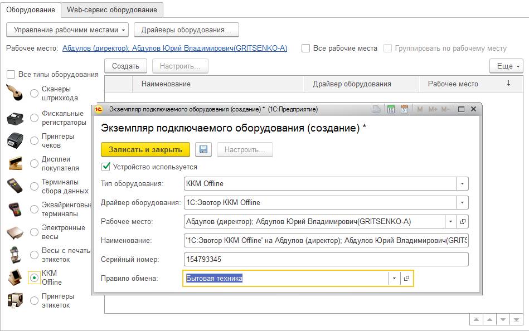Expand Правило обмена dropdown arrow
The width and height of the screenshot is (529, 331).
pyautogui.click(x=394, y=279)
